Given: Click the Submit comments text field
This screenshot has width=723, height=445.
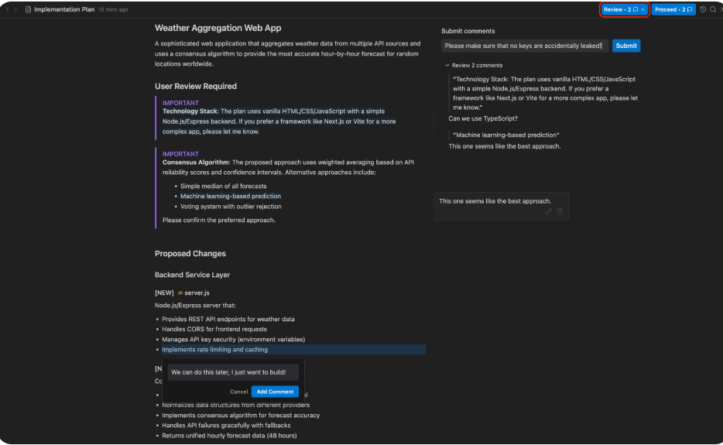Looking at the screenshot, I should [x=525, y=46].
